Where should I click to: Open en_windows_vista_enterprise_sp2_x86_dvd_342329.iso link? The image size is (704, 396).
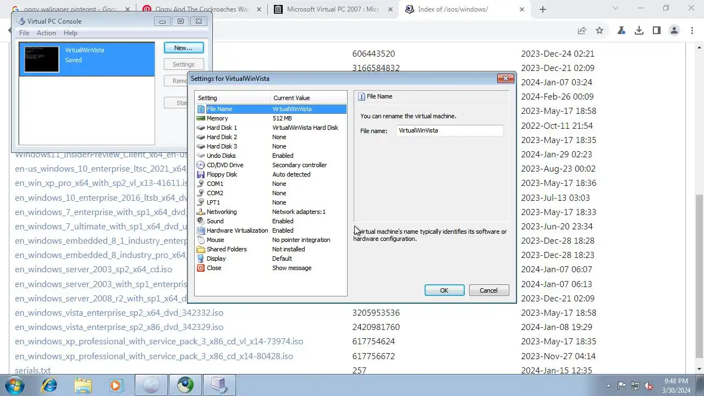click(x=119, y=327)
